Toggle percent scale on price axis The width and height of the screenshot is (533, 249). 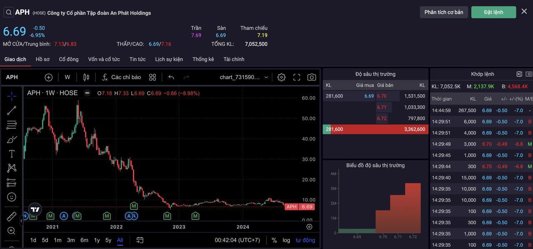point(274,240)
